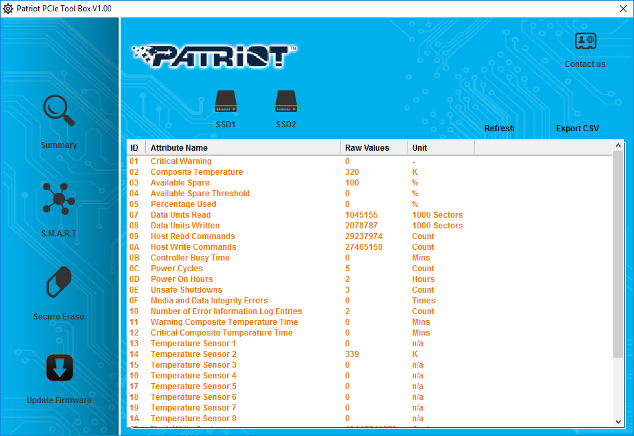The height and width of the screenshot is (436, 634).
Task: Click the SSD1 label
Action: tap(226, 125)
